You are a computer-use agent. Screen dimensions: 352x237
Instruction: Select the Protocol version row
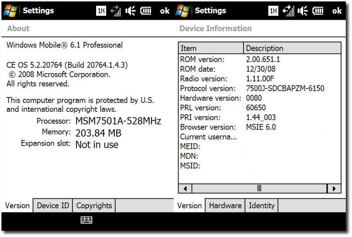tap(260, 88)
